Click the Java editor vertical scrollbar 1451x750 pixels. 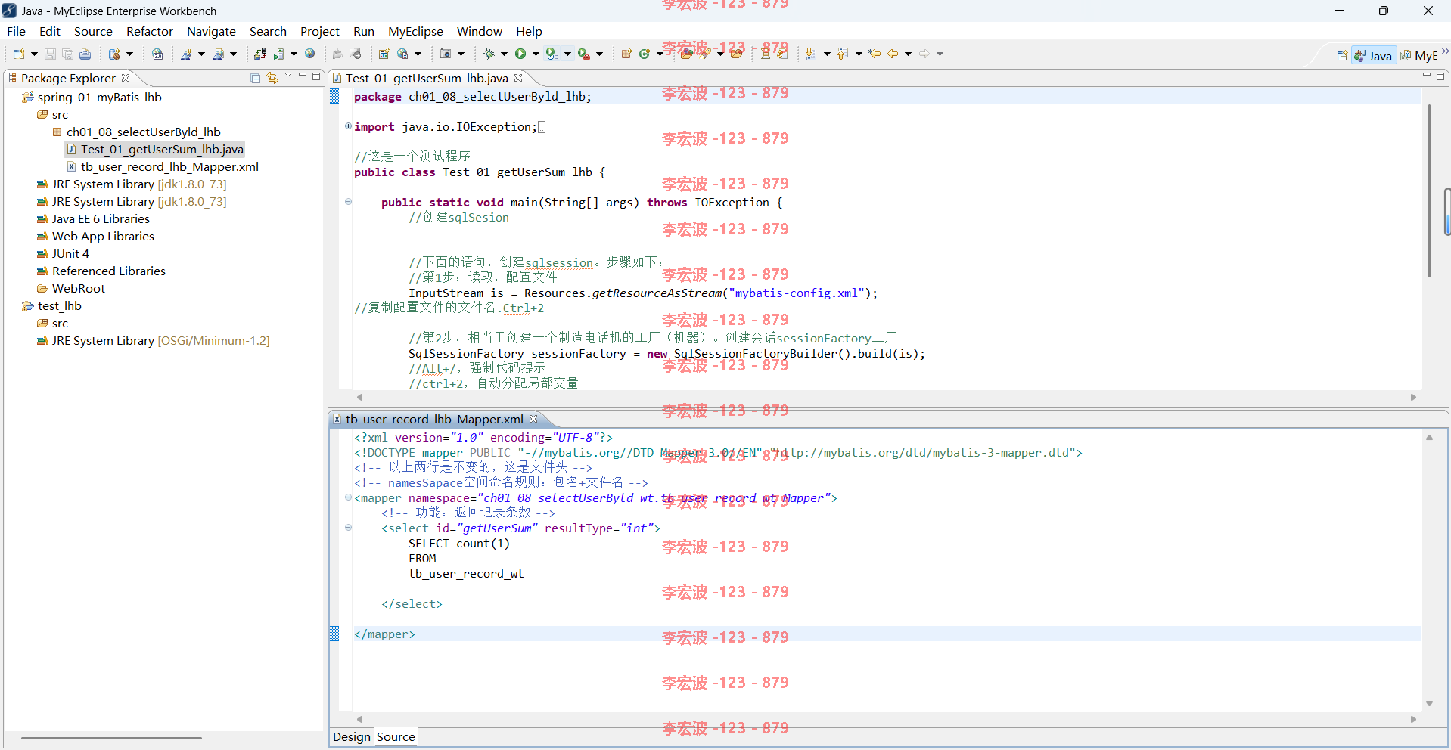click(x=1429, y=191)
